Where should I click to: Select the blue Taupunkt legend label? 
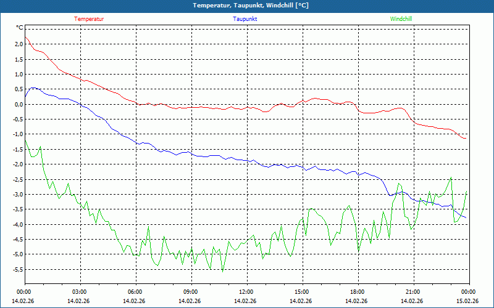coord(245,19)
